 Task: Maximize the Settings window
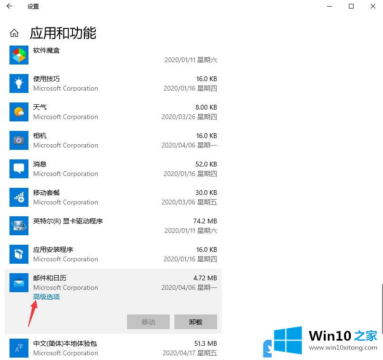pos(351,6)
